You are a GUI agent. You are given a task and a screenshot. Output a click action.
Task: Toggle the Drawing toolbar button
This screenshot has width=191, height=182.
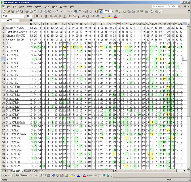click(101, 11)
